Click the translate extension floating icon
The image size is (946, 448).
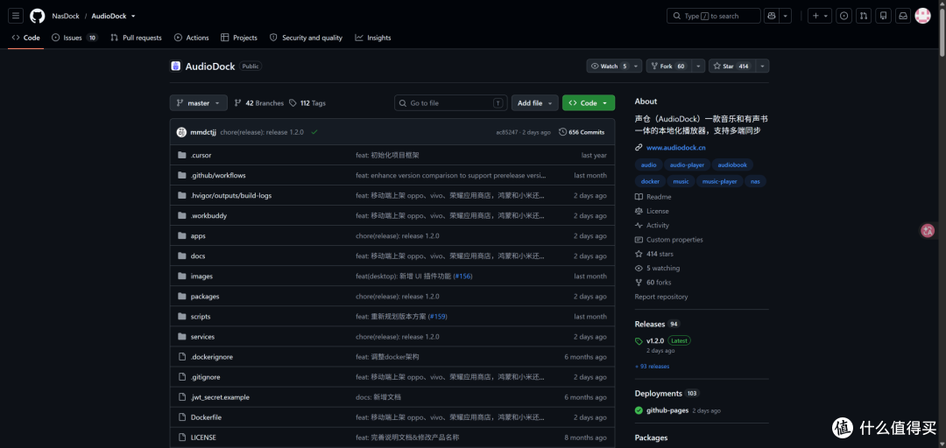[x=928, y=230]
